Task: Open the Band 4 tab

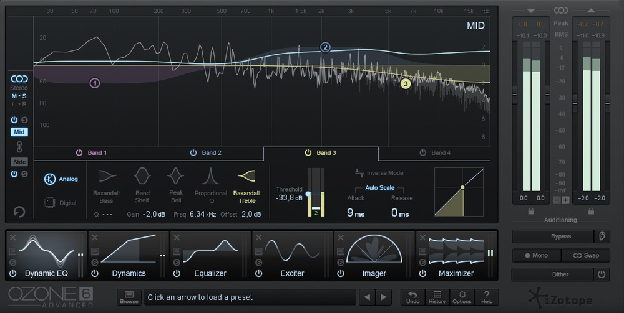Action: (434, 152)
